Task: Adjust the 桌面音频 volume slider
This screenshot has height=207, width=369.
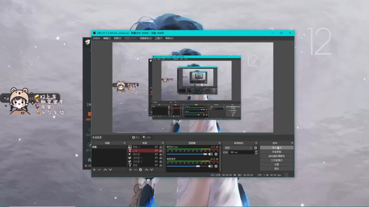Action: coord(187,166)
